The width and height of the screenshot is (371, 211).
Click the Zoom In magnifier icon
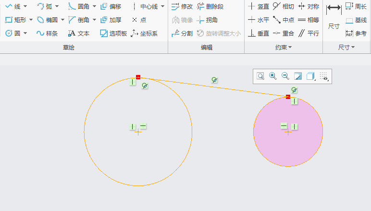(x=273, y=76)
